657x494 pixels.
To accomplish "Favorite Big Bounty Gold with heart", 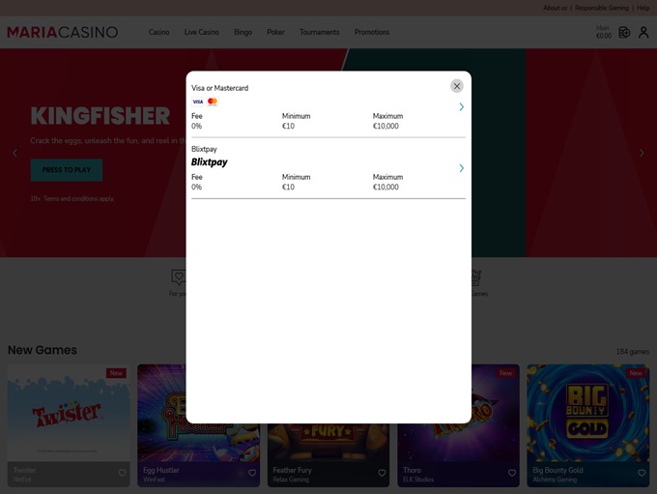I will coord(642,474).
